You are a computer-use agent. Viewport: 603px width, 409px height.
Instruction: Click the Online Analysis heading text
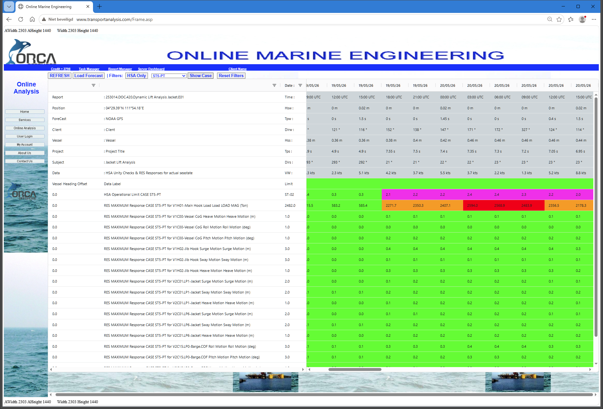(x=26, y=88)
